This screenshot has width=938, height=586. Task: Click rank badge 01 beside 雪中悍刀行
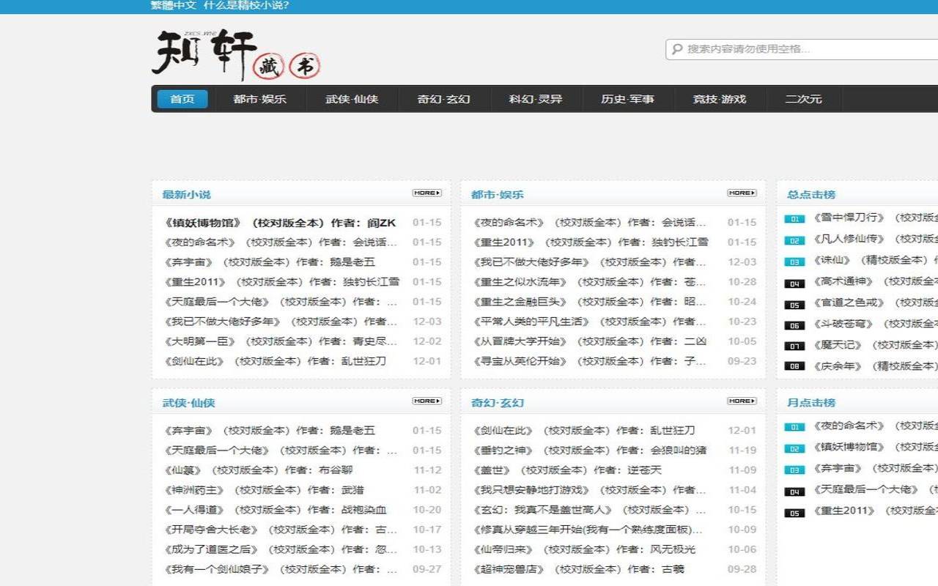794,219
